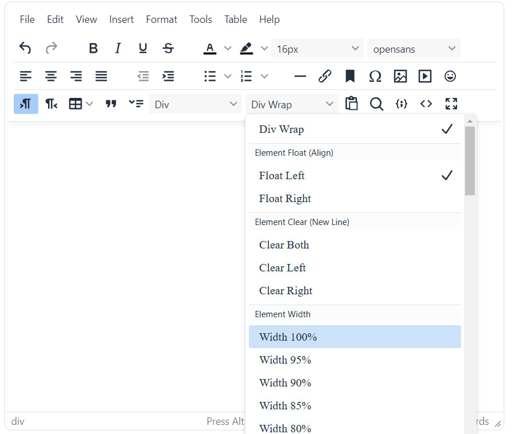Image resolution: width=512 pixels, height=434 pixels.
Task: Expand the opensans font family dropdown
Action: point(414,49)
